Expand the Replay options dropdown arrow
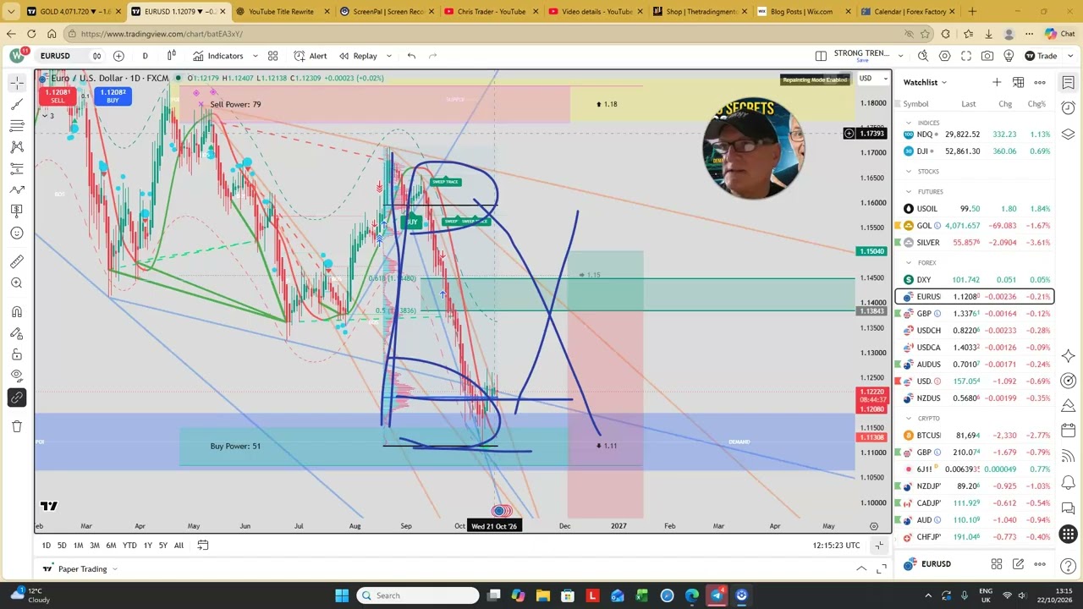Image resolution: width=1083 pixels, height=609 pixels. (388, 56)
